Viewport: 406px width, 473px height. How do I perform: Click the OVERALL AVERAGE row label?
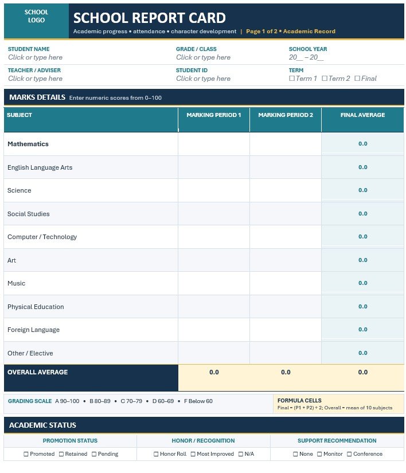pyautogui.click(x=38, y=372)
